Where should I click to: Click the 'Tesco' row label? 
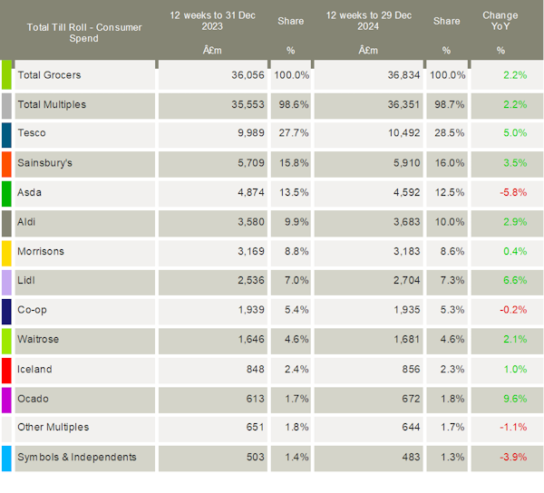tap(32, 133)
